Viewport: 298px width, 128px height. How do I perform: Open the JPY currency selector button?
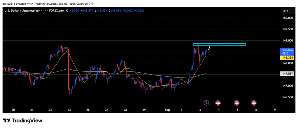click(x=285, y=11)
